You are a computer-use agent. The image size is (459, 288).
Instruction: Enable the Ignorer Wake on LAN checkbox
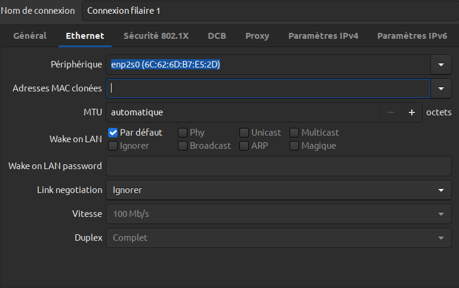(x=113, y=146)
